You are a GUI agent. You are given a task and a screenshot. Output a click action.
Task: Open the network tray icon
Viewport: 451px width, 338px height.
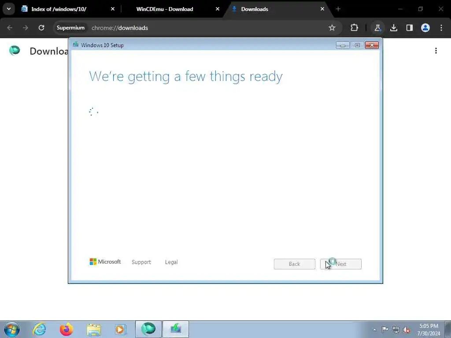(396, 330)
